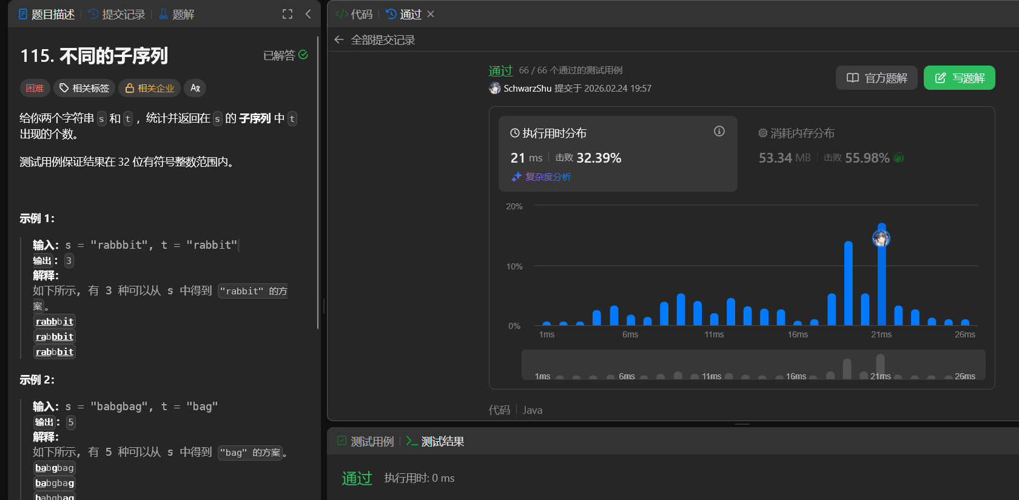Click the 写题解 write solution button

click(x=959, y=78)
